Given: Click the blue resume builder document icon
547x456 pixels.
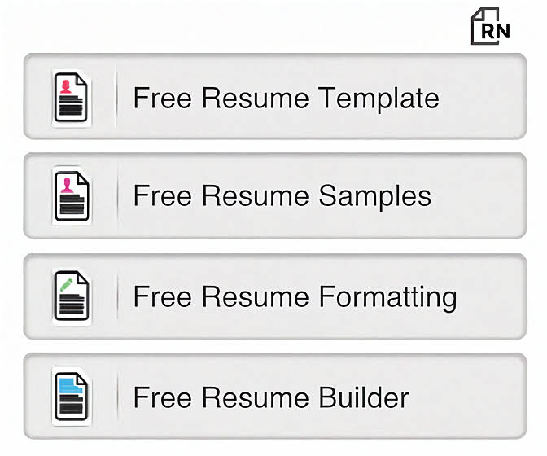Looking at the screenshot, I should (72, 397).
